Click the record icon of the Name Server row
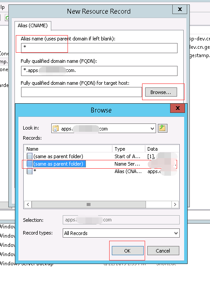The width and height of the screenshot is (210, 282). pyautogui.click(x=29, y=164)
